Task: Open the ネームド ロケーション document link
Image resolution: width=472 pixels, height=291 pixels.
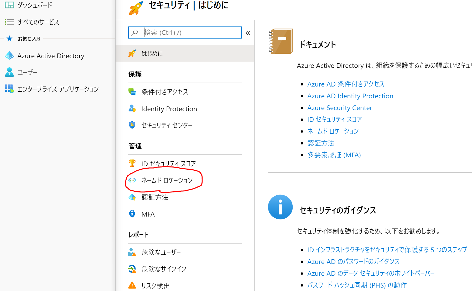Action: (333, 131)
